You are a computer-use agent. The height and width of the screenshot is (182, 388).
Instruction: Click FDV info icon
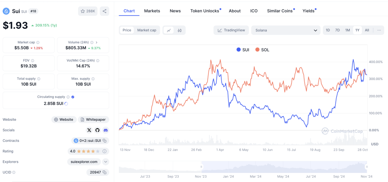pos(33,61)
